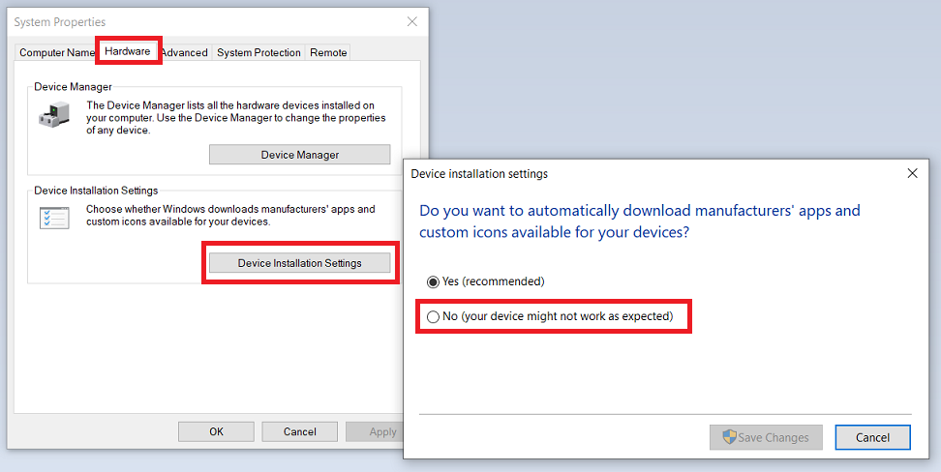Choose No (your device might not work)
Image resolution: width=941 pixels, height=472 pixels.
pos(433,316)
